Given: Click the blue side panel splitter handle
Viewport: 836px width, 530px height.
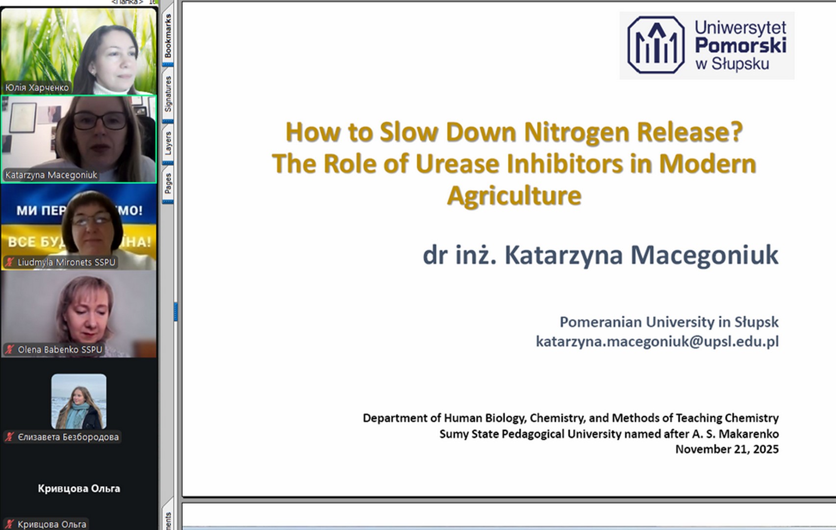Looking at the screenshot, I should click(176, 312).
